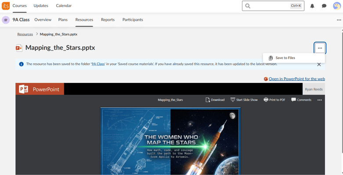343x175 pixels.
Task: Click the Mapping_the_Stars.pptx heading
Action: 60,48
